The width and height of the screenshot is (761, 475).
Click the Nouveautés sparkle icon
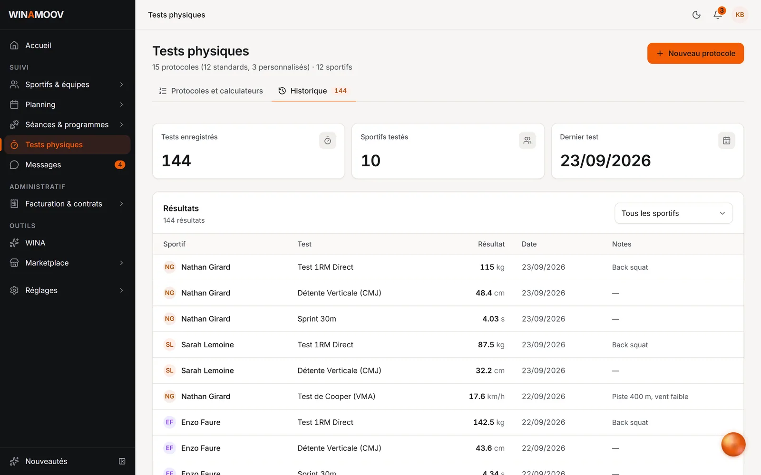pos(14,461)
